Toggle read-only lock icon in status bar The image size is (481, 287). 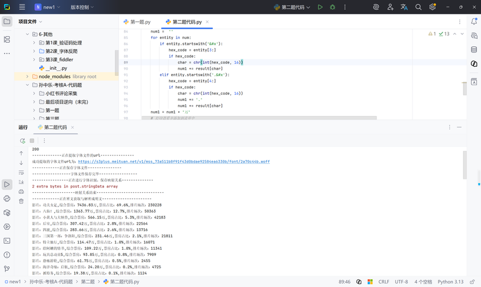click(x=473, y=282)
